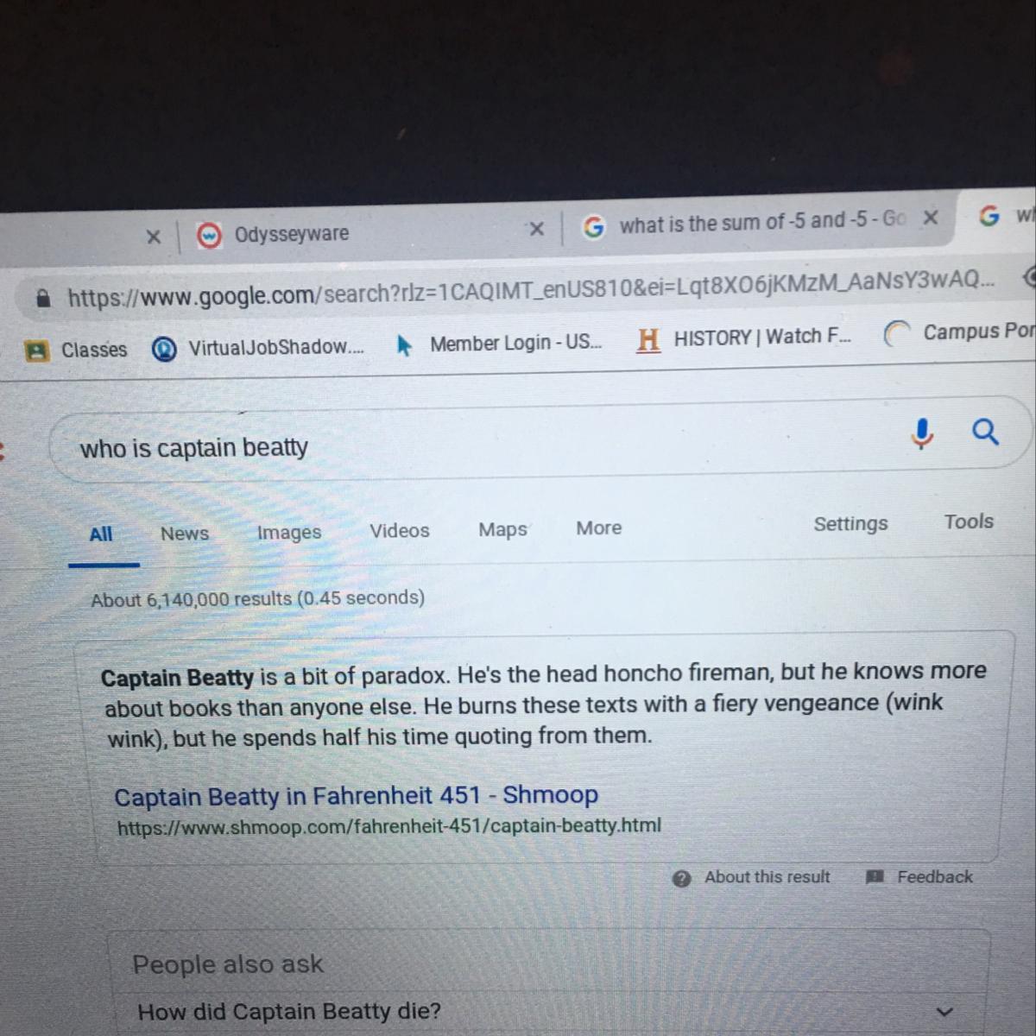This screenshot has width=1036, height=1036.
Task: Click the About this result help icon
Action: pos(681,879)
